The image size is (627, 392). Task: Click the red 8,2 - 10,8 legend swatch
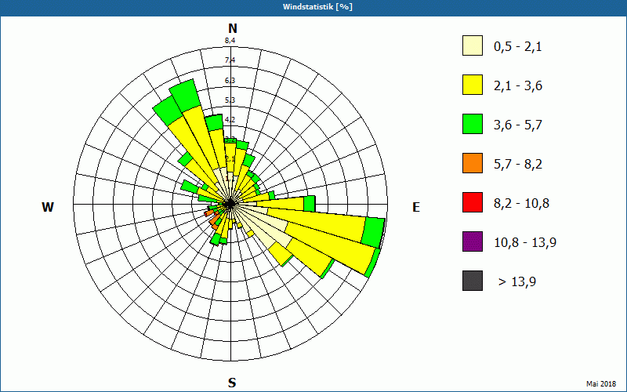click(473, 202)
